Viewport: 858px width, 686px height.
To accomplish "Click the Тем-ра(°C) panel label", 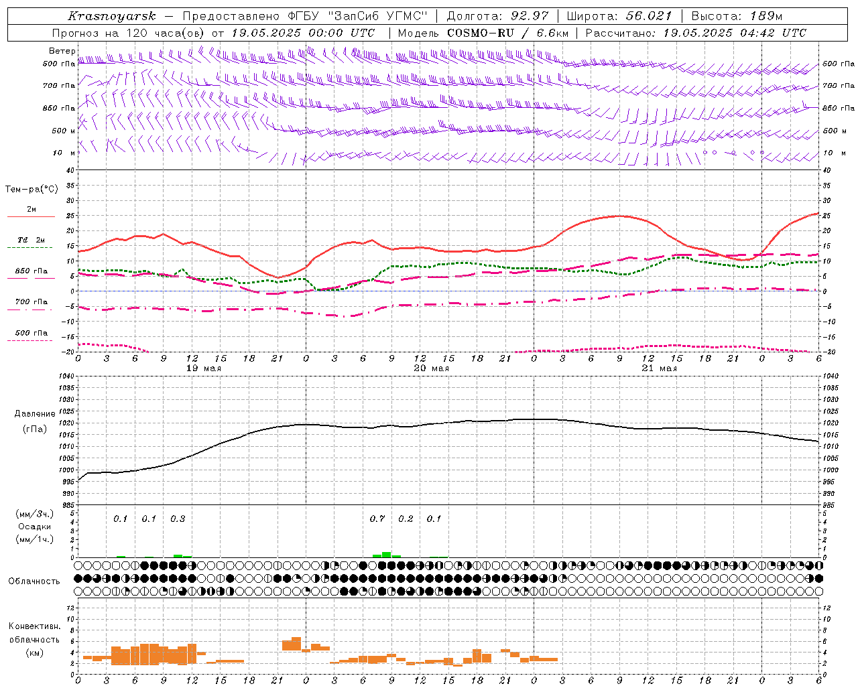I will point(32,190).
